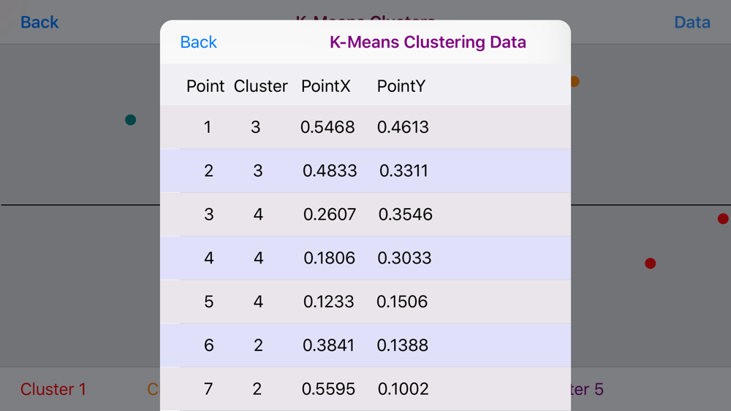Click the PointX column header
Viewport: 731px width, 411px height.
(x=325, y=86)
